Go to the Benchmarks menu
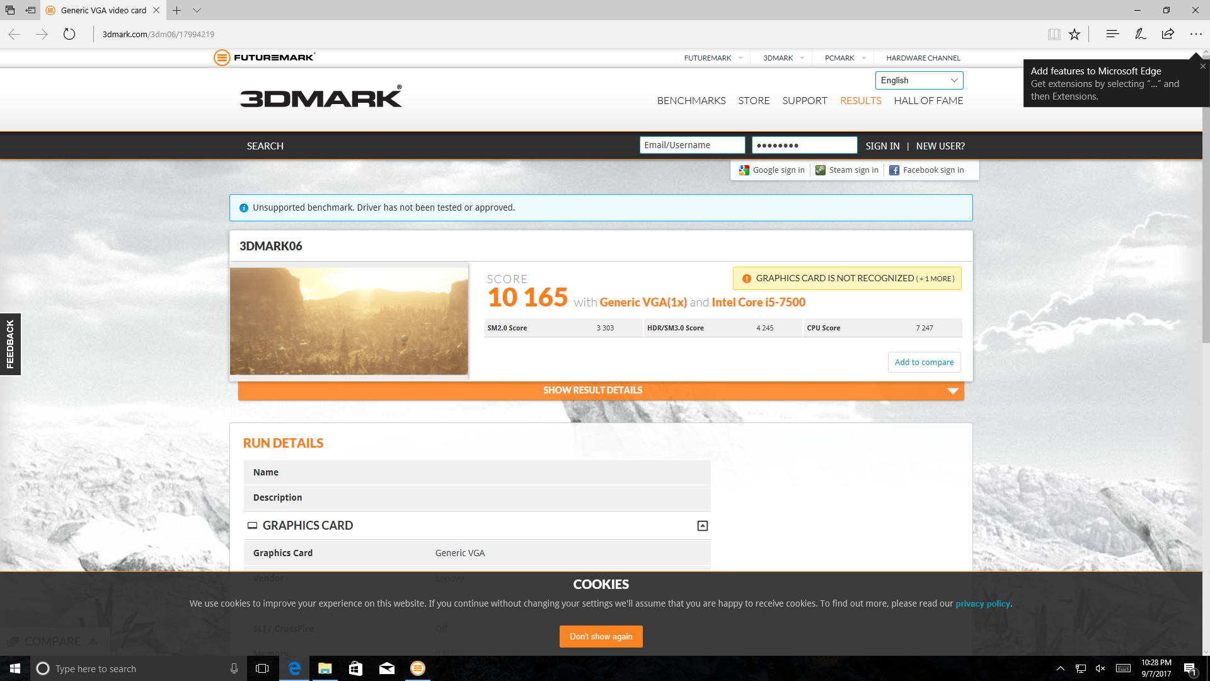1210x681 pixels. click(691, 101)
